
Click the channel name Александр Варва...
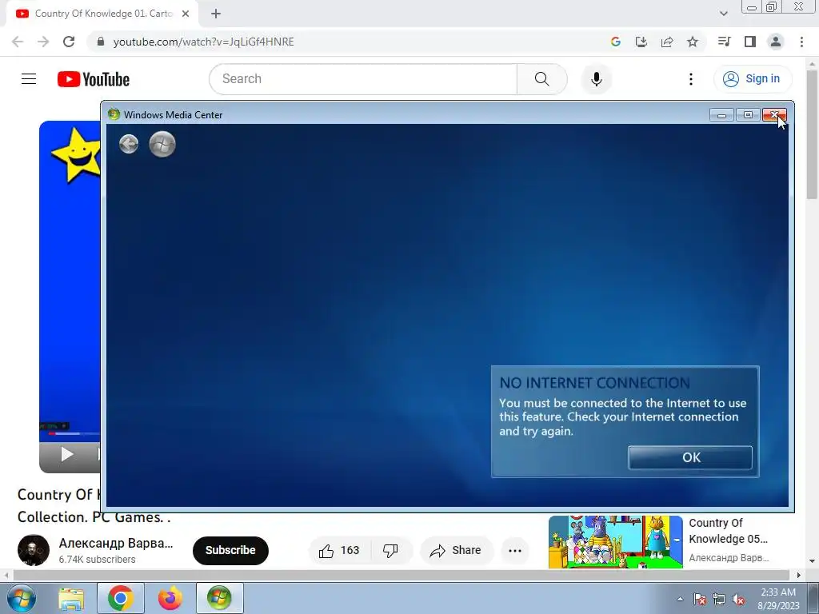click(x=116, y=543)
